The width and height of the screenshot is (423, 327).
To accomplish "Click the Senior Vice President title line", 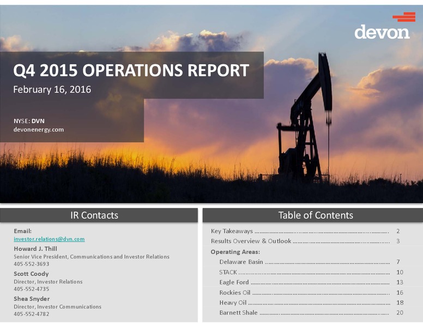I will pyautogui.click(x=92, y=257).
